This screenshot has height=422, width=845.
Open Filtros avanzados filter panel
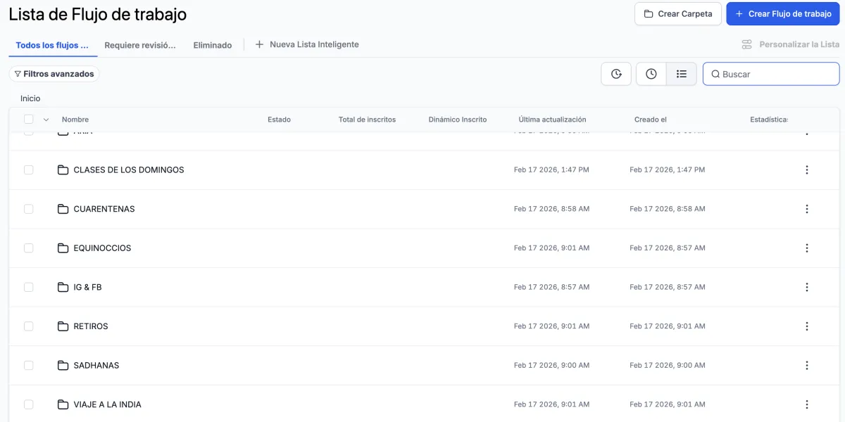point(54,74)
